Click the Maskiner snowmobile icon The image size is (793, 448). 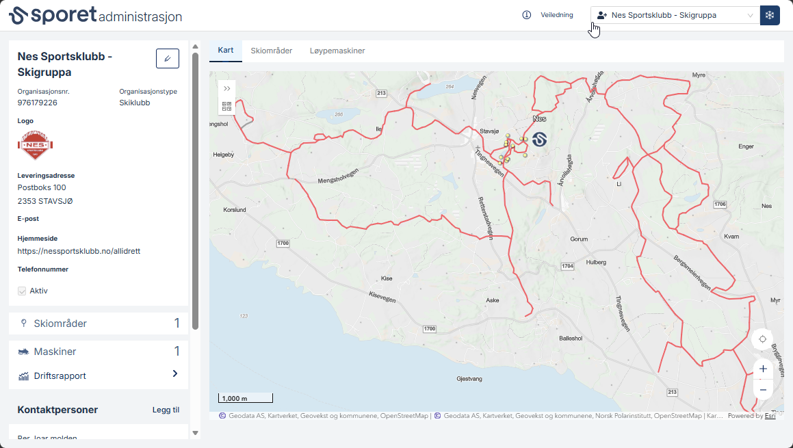click(x=23, y=352)
